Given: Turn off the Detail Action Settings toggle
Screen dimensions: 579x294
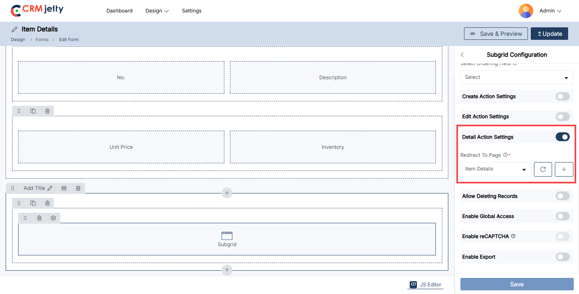Looking at the screenshot, I should coord(563,137).
